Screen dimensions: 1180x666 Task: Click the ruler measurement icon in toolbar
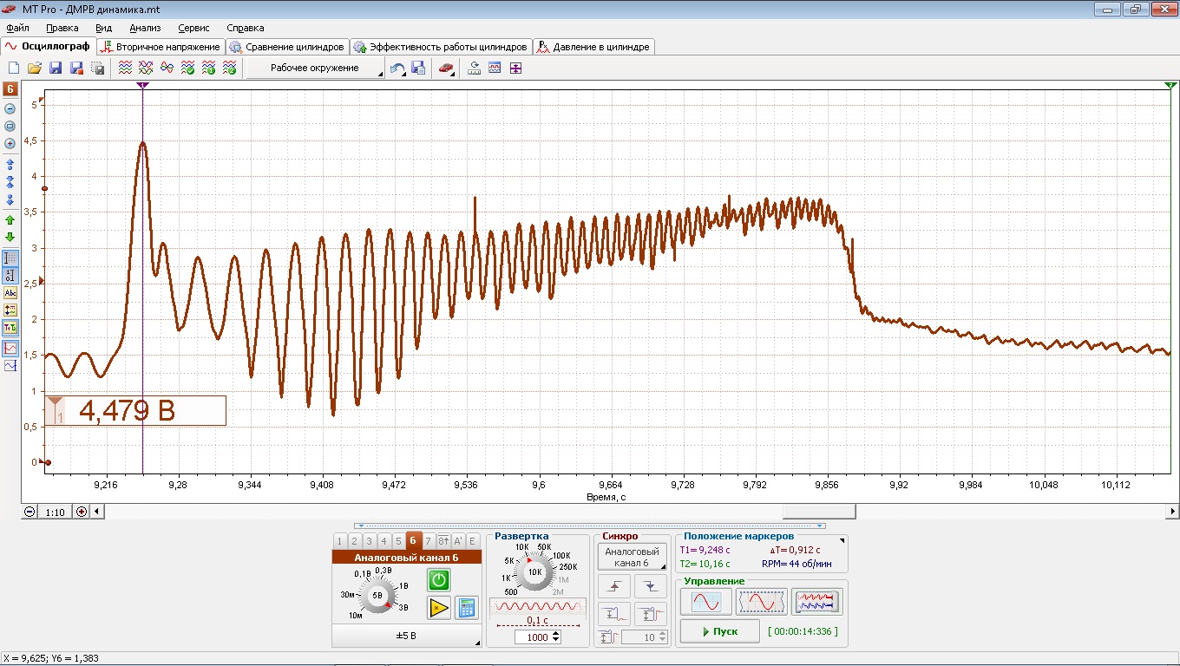click(x=475, y=68)
